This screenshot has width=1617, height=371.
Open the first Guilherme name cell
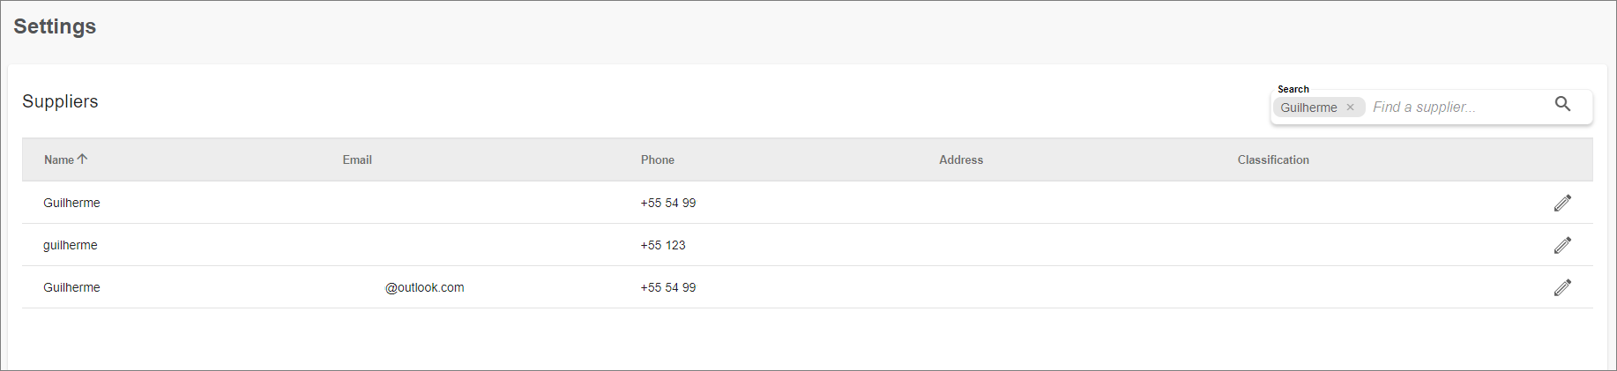71,203
